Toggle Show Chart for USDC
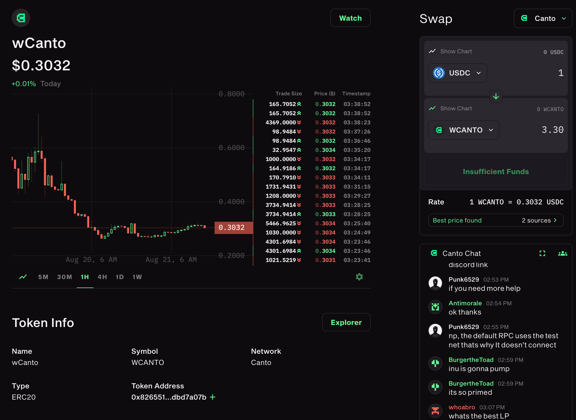This screenshot has height=420, width=576. 450,51
